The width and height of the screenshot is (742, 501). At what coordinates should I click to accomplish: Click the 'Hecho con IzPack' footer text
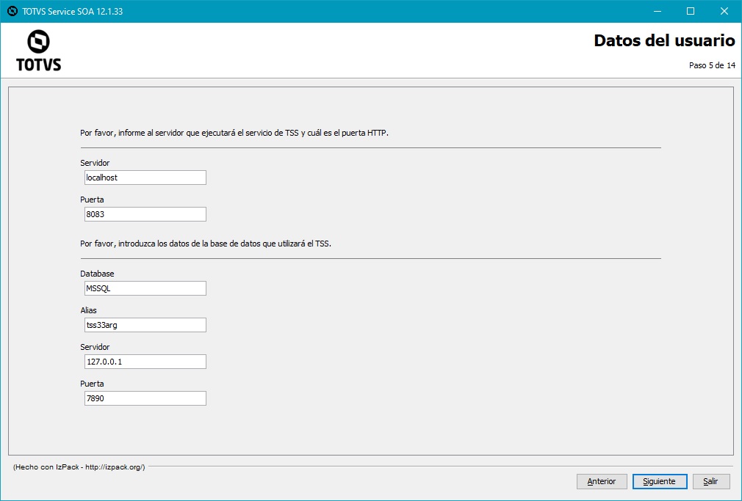click(79, 467)
